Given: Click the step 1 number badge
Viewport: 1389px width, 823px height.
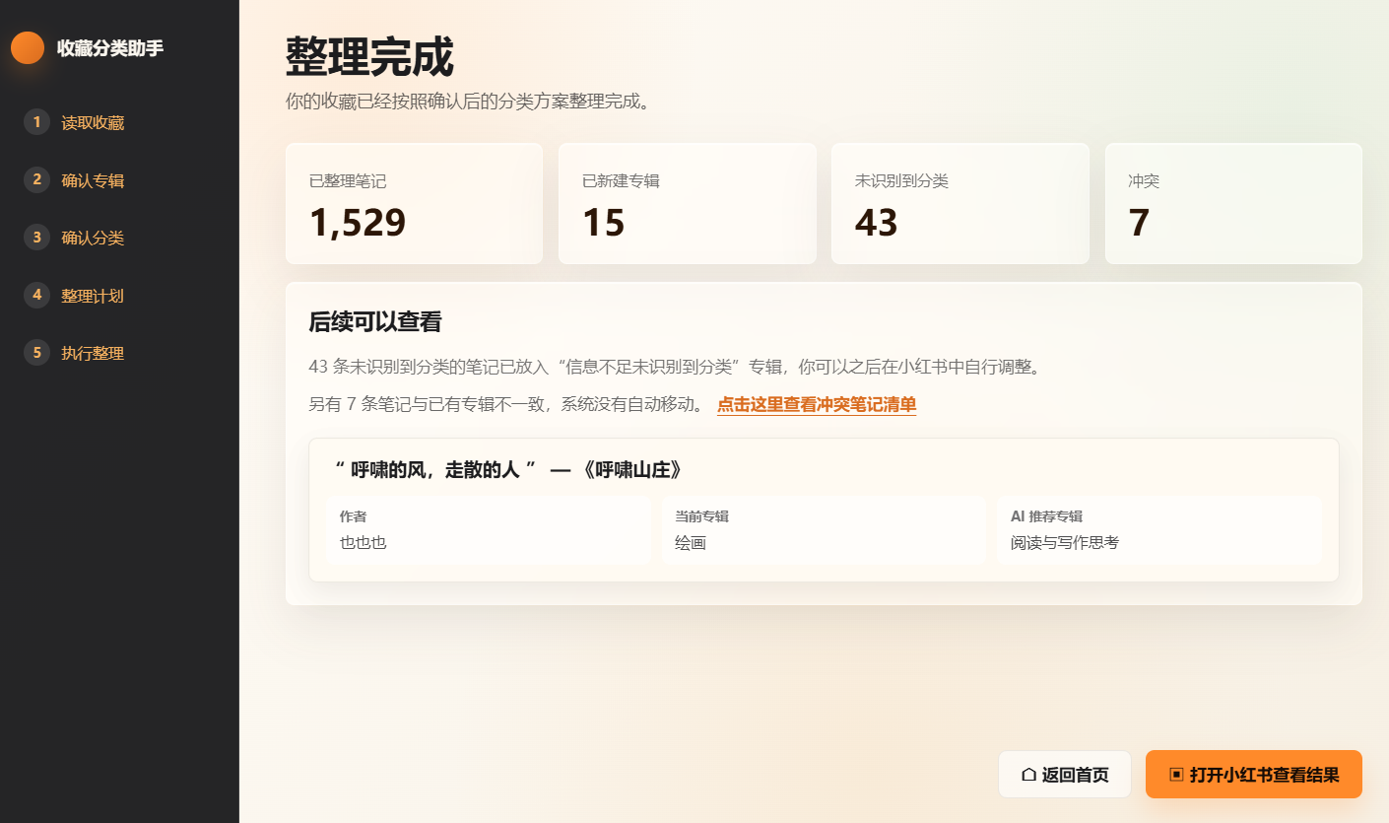Looking at the screenshot, I should point(36,122).
